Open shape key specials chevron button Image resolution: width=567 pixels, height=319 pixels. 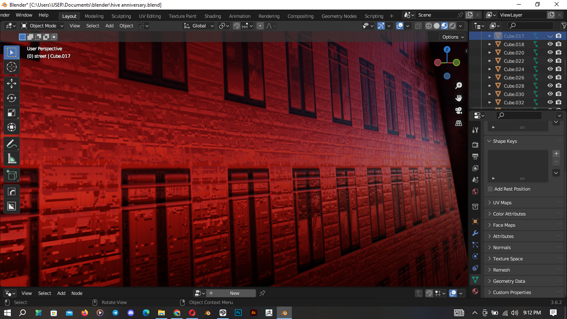pos(557,173)
